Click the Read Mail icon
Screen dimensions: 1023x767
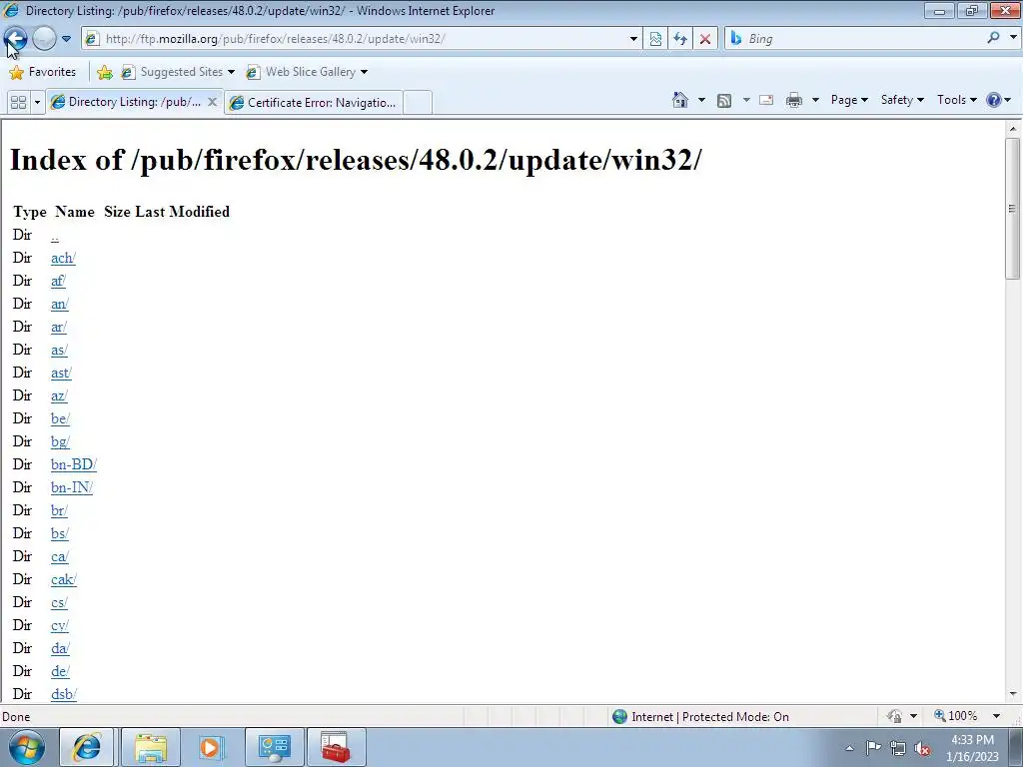click(766, 100)
